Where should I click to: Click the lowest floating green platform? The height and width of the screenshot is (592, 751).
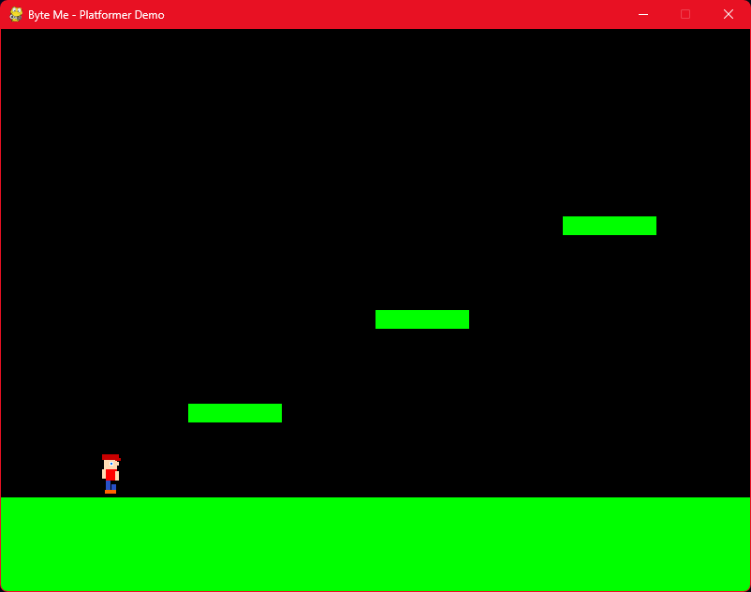pos(235,413)
